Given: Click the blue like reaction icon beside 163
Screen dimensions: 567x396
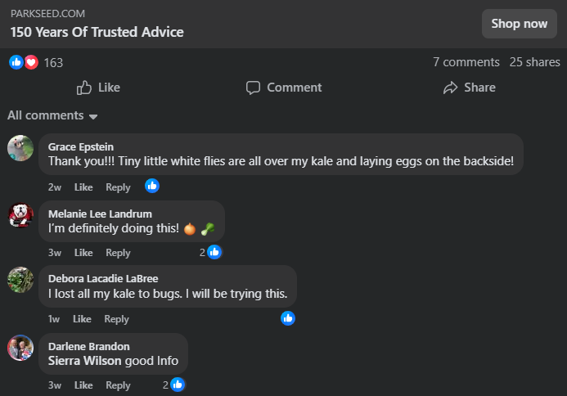Looking at the screenshot, I should (x=16, y=62).
